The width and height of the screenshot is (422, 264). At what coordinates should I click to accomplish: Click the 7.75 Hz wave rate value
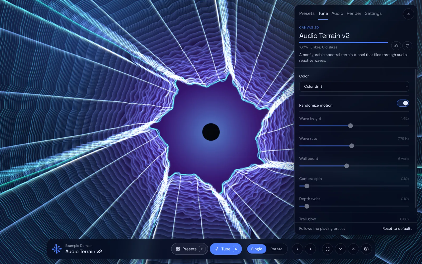click(x=403, y=139)
